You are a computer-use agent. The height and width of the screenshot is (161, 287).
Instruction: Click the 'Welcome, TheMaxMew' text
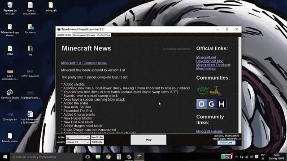tap(226, 136)
